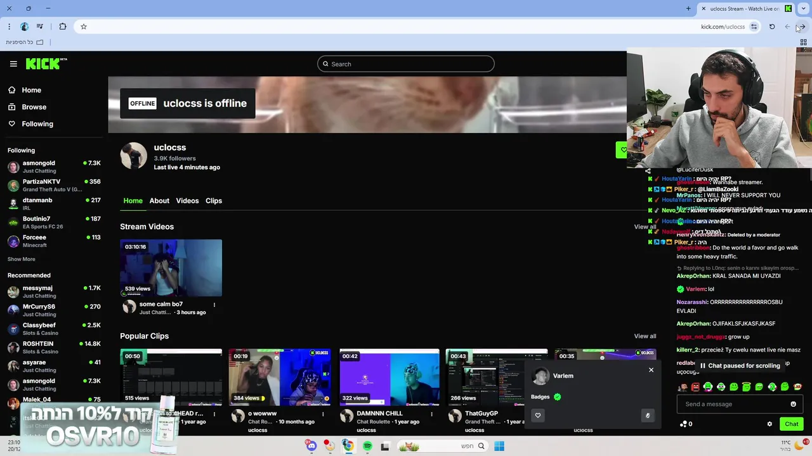Click the Windows Start button
The image size is (812, 456).
499,446
